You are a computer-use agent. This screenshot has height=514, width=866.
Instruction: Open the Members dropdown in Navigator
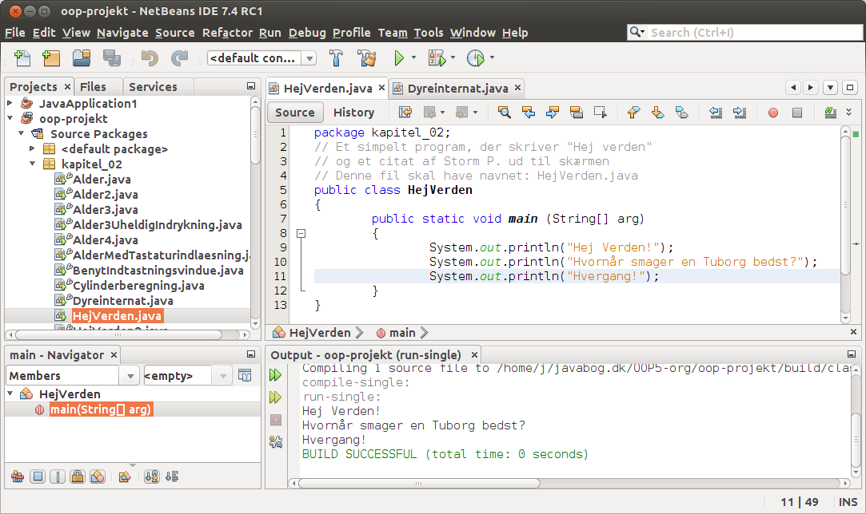click(73, 376)
